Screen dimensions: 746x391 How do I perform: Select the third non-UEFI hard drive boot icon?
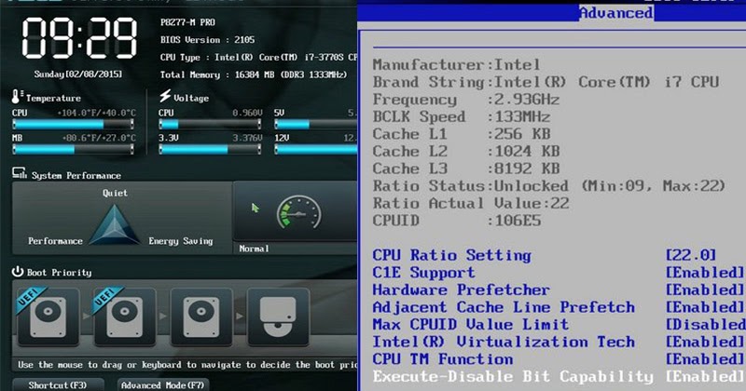click(201, 317)
